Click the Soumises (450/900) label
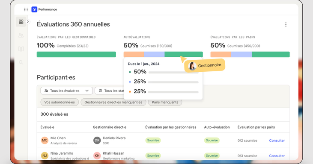 point(244,46)
